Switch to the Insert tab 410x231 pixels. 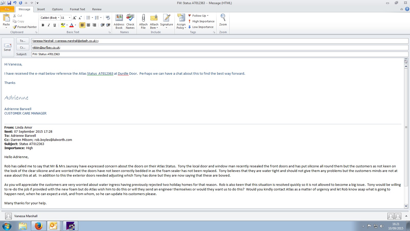41,9
